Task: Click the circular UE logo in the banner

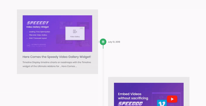Action: pos(28,45)
